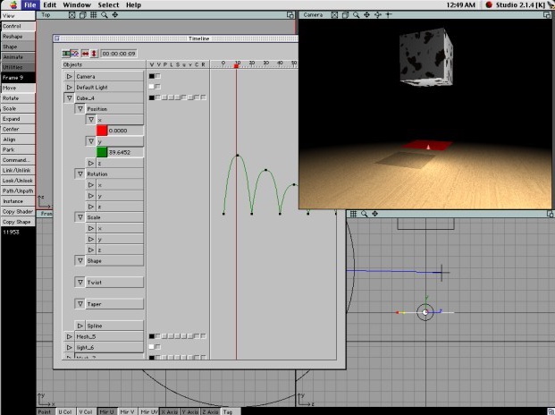Click the horizontal fit arrows icon in Timeline
Screen dimensions: 555x415
click(x=85, y=54)
